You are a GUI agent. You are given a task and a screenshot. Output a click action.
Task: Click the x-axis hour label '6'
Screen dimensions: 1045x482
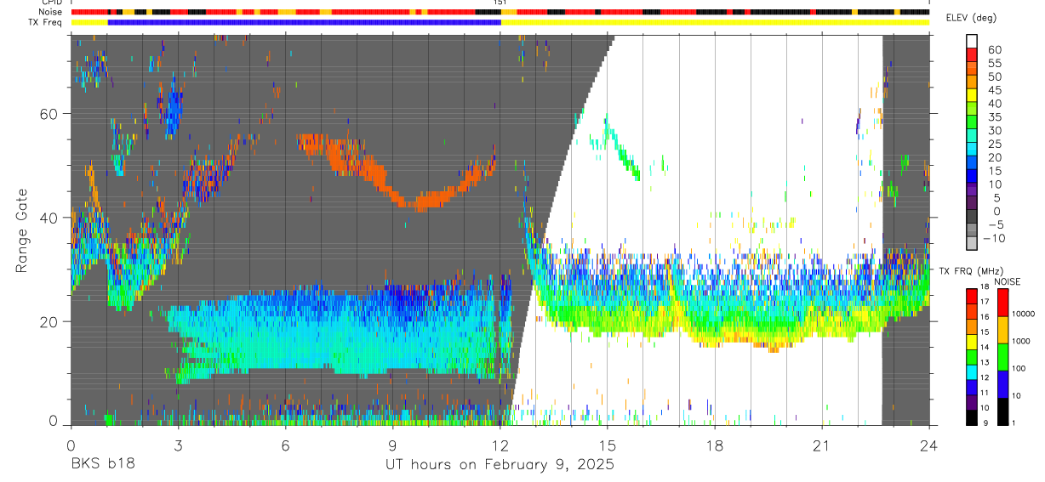tap(285, 445)
